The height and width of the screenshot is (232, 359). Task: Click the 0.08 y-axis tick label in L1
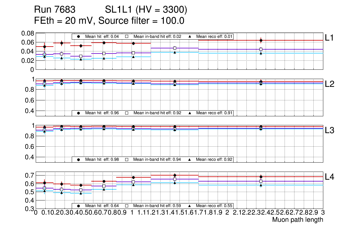(x=27, y=33)
